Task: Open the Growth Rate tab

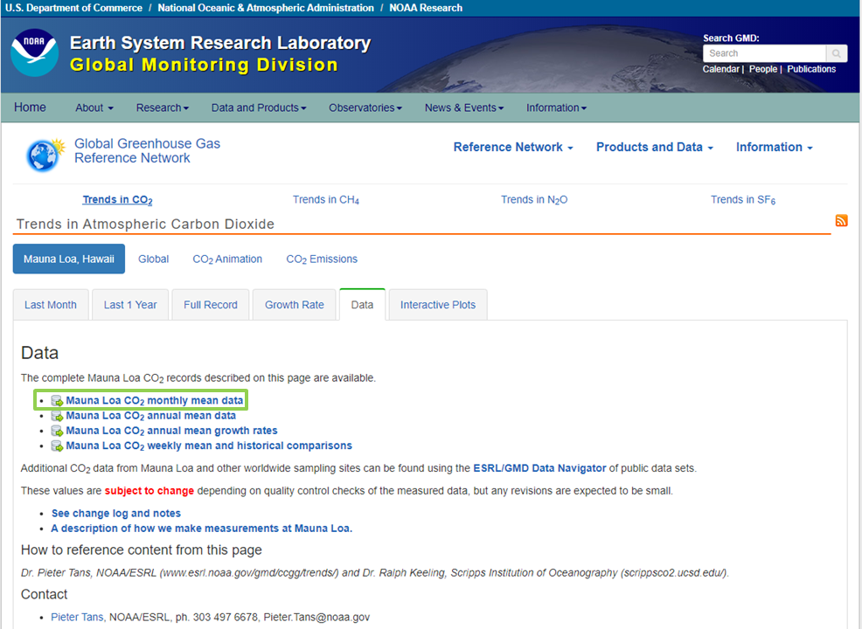Action: coord(294,305)
